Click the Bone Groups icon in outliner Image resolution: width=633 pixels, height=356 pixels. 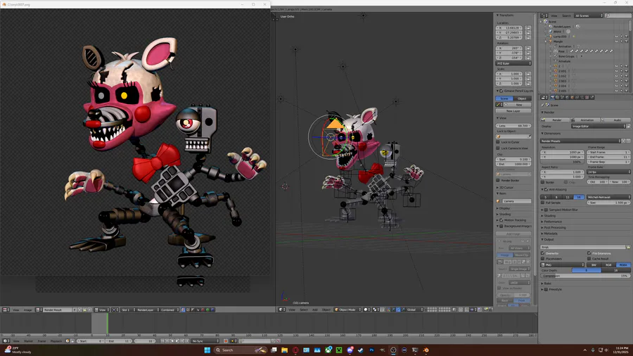coord(556,56)
